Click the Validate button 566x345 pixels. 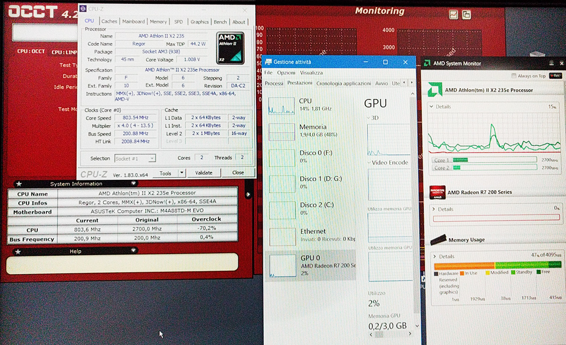click(x=204, y=173)
